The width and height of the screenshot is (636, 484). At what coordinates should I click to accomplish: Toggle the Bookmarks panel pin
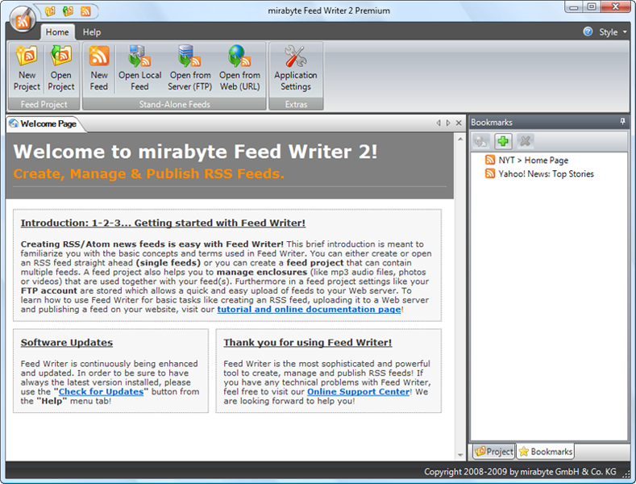[622, 122]
